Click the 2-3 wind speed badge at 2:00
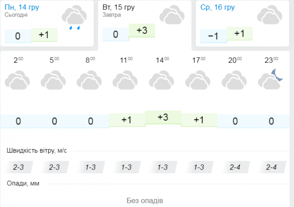This screenshot has height=207, width=294. coord(18,167)
